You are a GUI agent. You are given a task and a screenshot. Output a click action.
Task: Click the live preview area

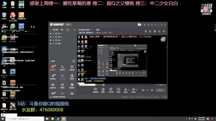click(122, 61)
